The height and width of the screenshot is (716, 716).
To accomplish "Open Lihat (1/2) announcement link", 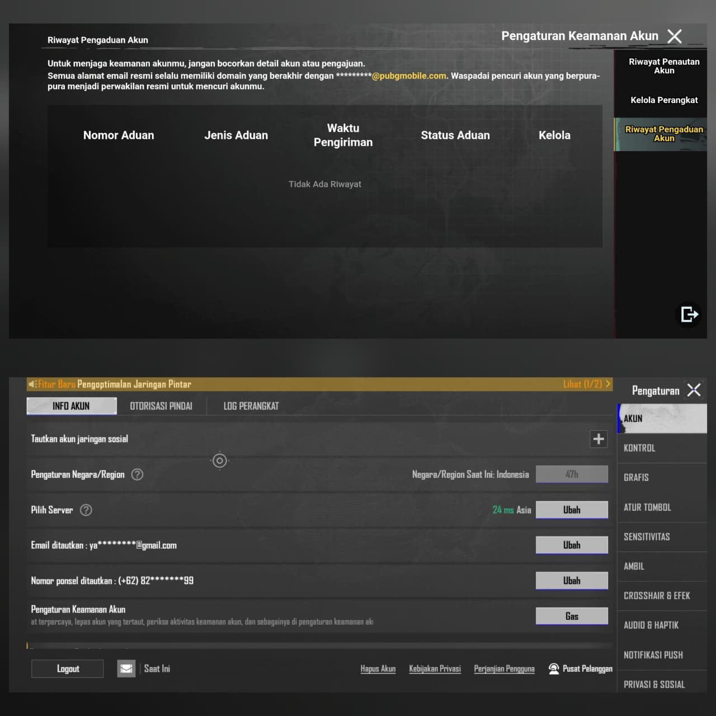I will [587, 384].
